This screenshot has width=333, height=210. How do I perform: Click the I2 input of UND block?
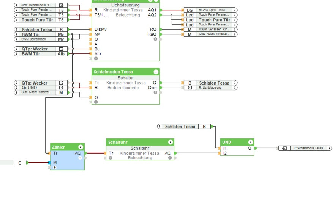pos(225,153)
